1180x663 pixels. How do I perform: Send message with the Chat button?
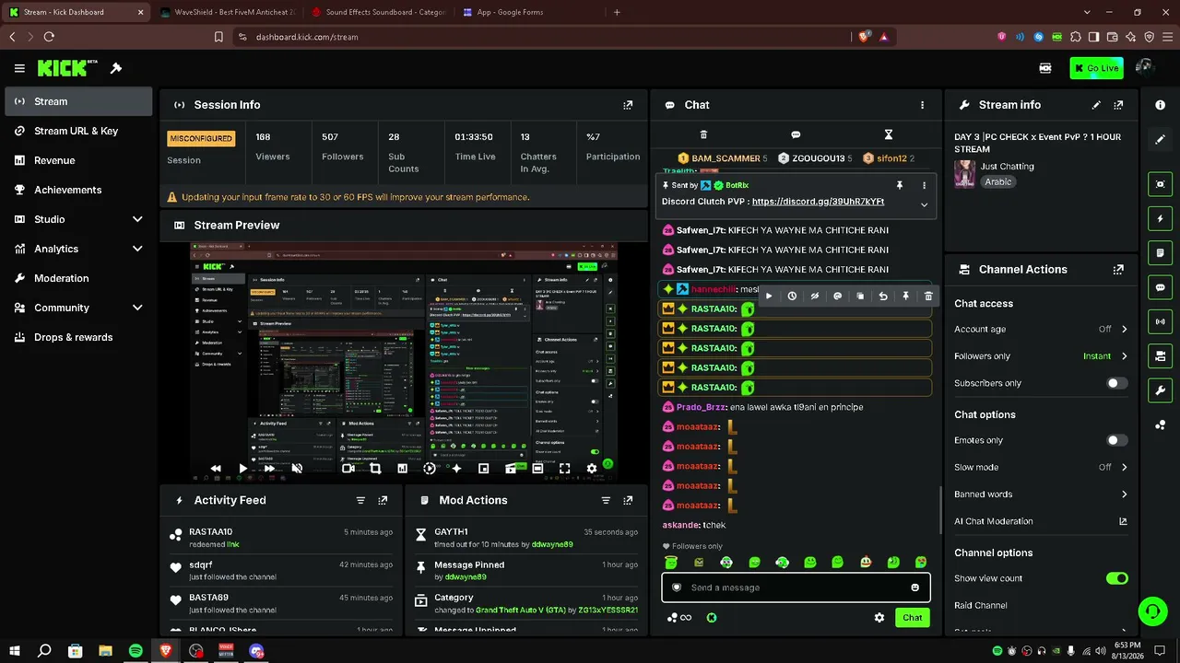coord(912,618)
